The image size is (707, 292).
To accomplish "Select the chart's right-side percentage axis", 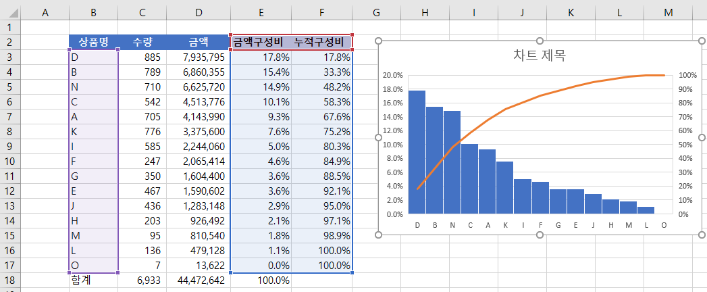I will click(x=687, y=145).
